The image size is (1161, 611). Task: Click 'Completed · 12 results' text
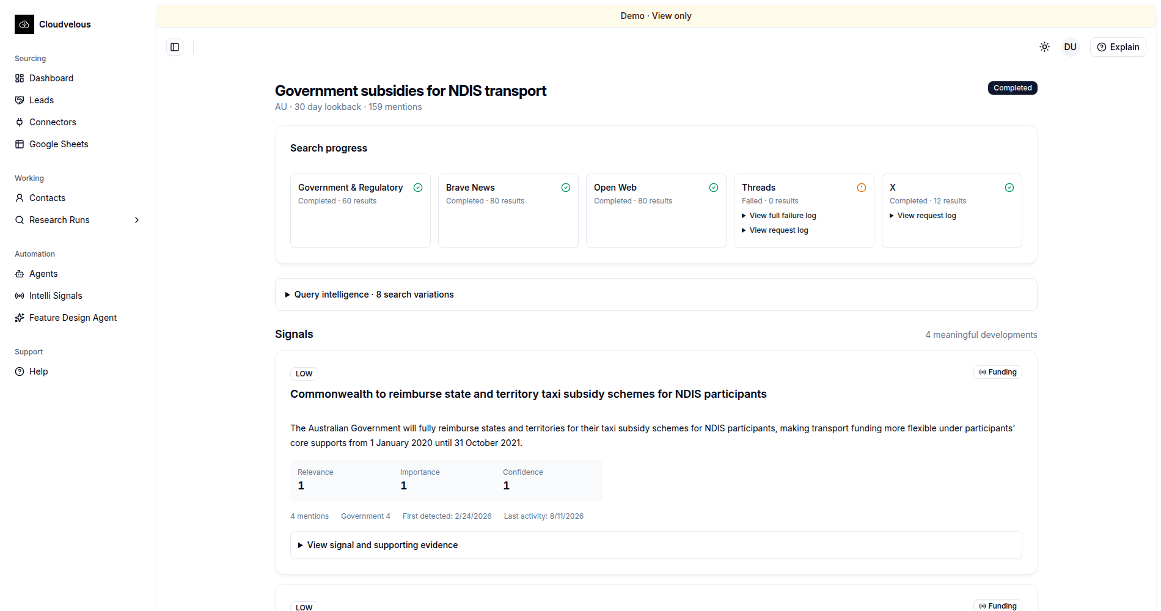[928, 201]
